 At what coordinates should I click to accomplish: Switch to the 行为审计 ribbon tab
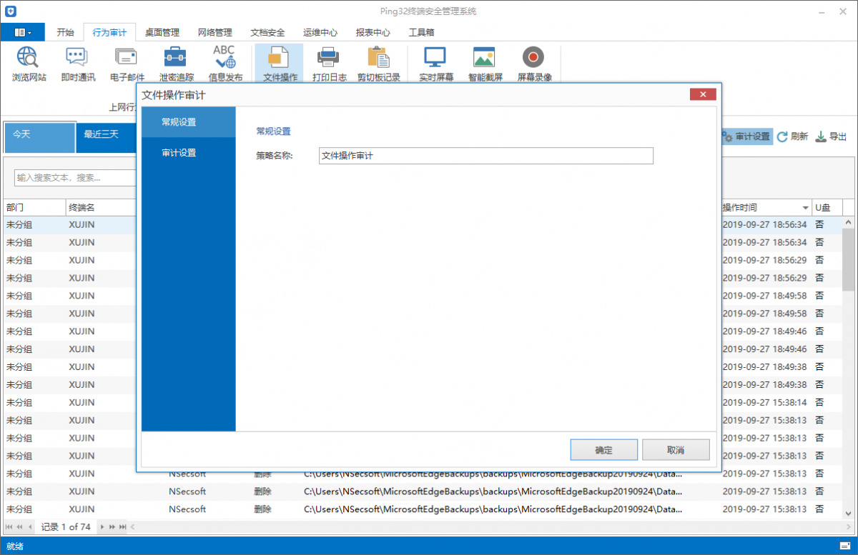point(109,32)
